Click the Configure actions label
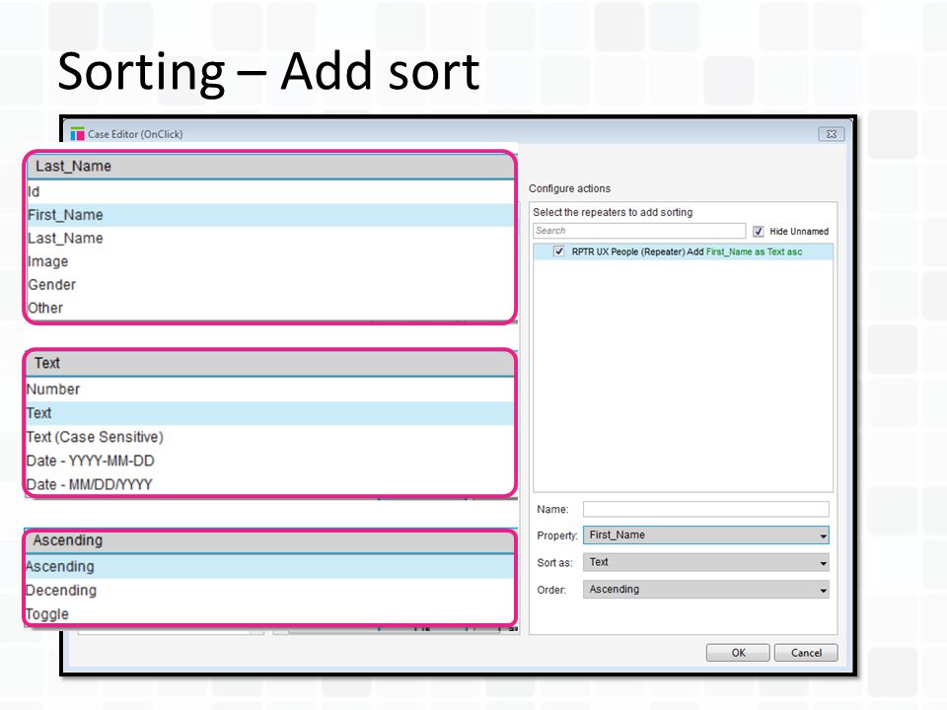 (569, 188)
